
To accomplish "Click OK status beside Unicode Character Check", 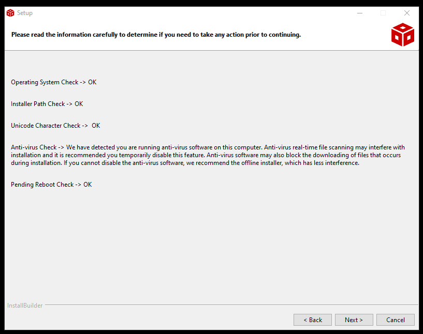I will pyautogui.click(x=96, y=126).
